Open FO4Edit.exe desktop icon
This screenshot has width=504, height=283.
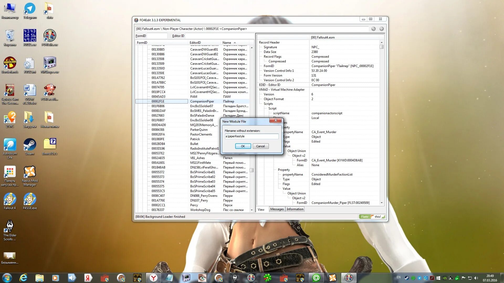(x=50, y=38)
